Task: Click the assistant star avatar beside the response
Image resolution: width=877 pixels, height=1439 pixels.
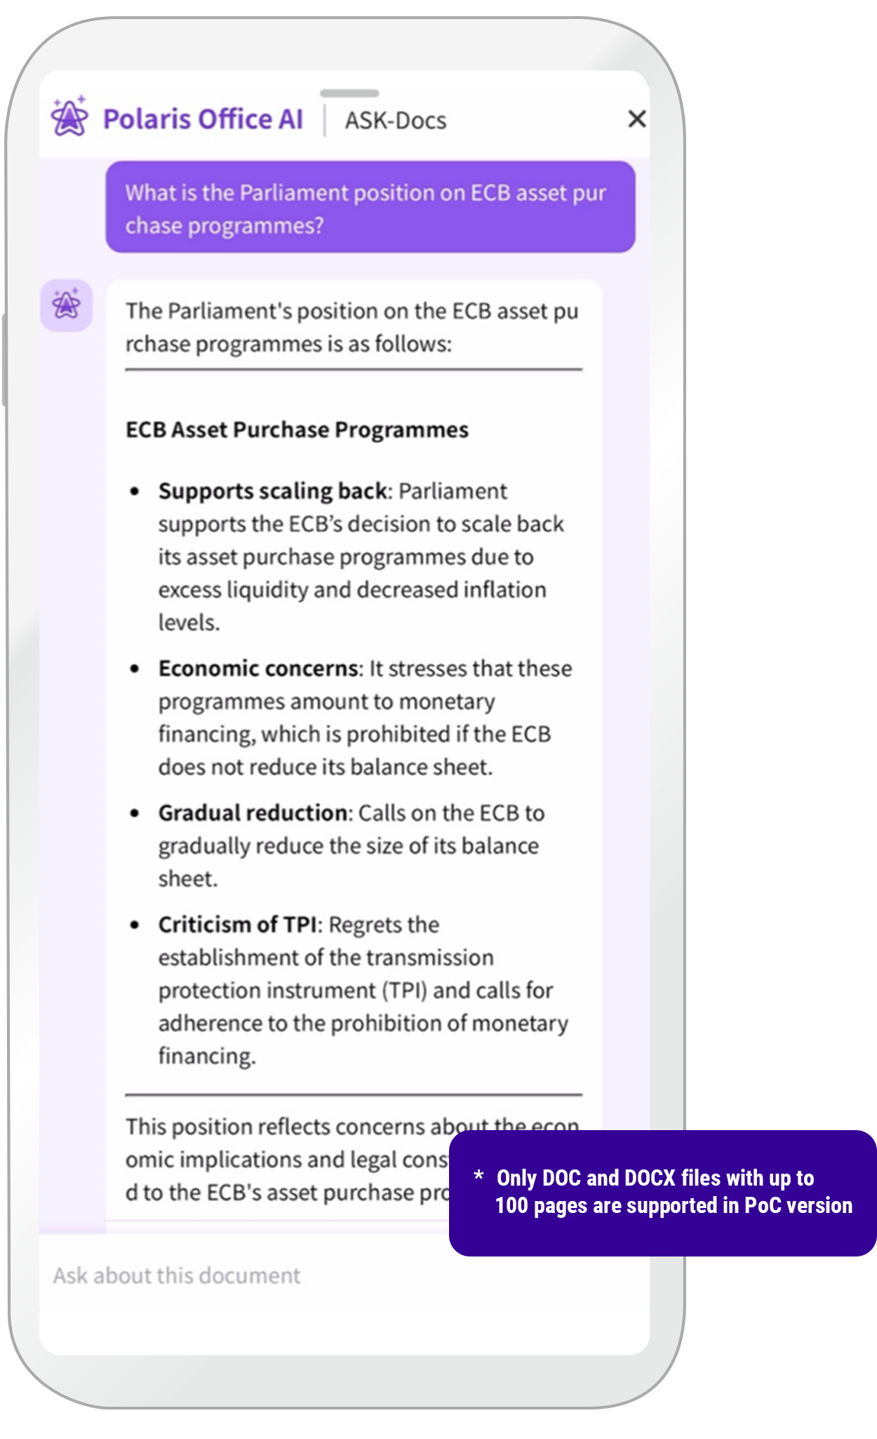Action: 67,305
